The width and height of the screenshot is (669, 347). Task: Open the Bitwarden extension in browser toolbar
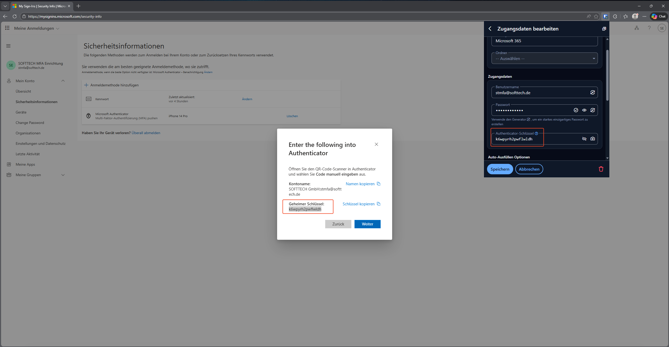605,16
